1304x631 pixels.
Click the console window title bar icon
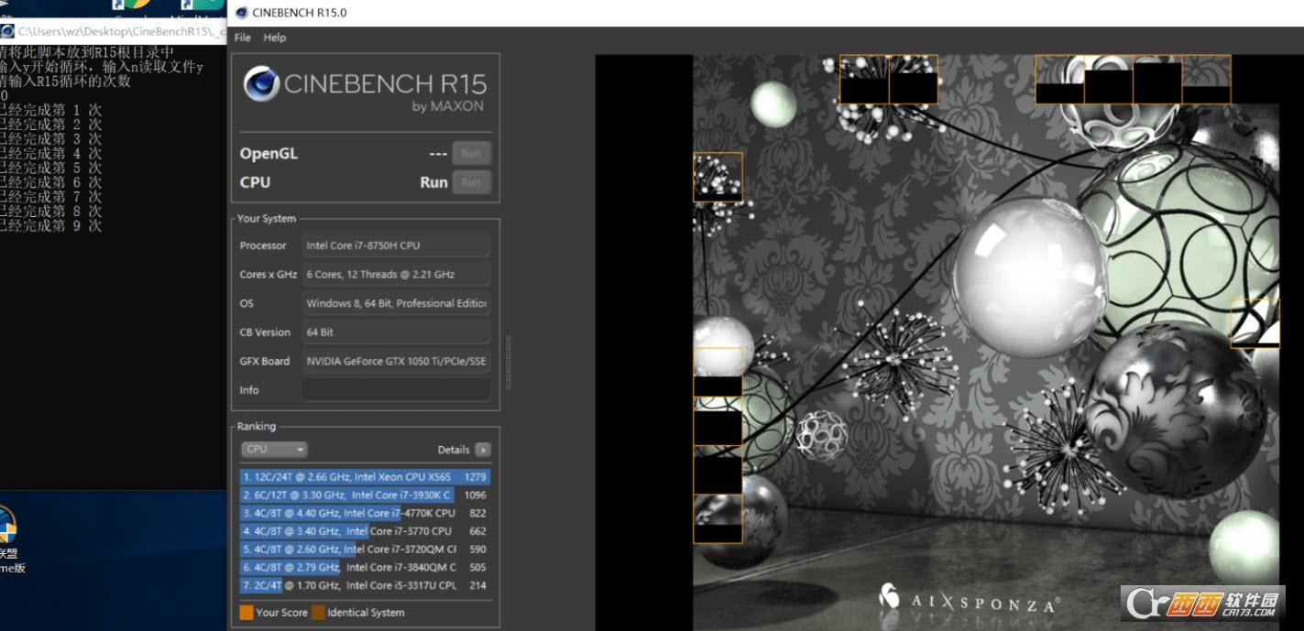[x=7, y=31]
